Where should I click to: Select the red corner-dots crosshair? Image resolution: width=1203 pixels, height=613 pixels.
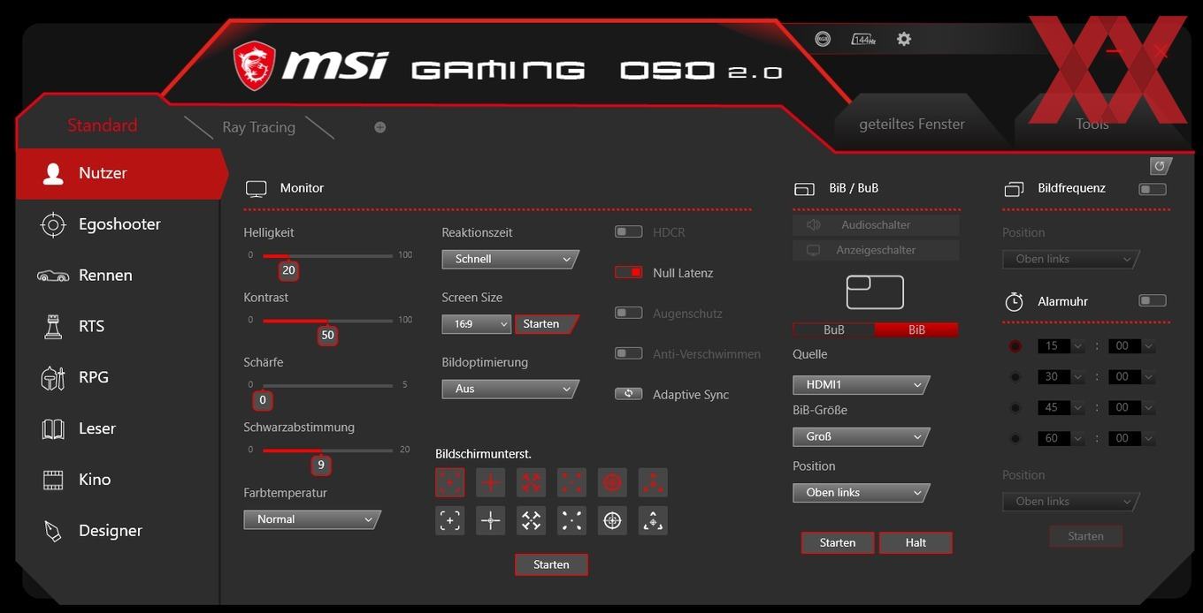[571, 482]
